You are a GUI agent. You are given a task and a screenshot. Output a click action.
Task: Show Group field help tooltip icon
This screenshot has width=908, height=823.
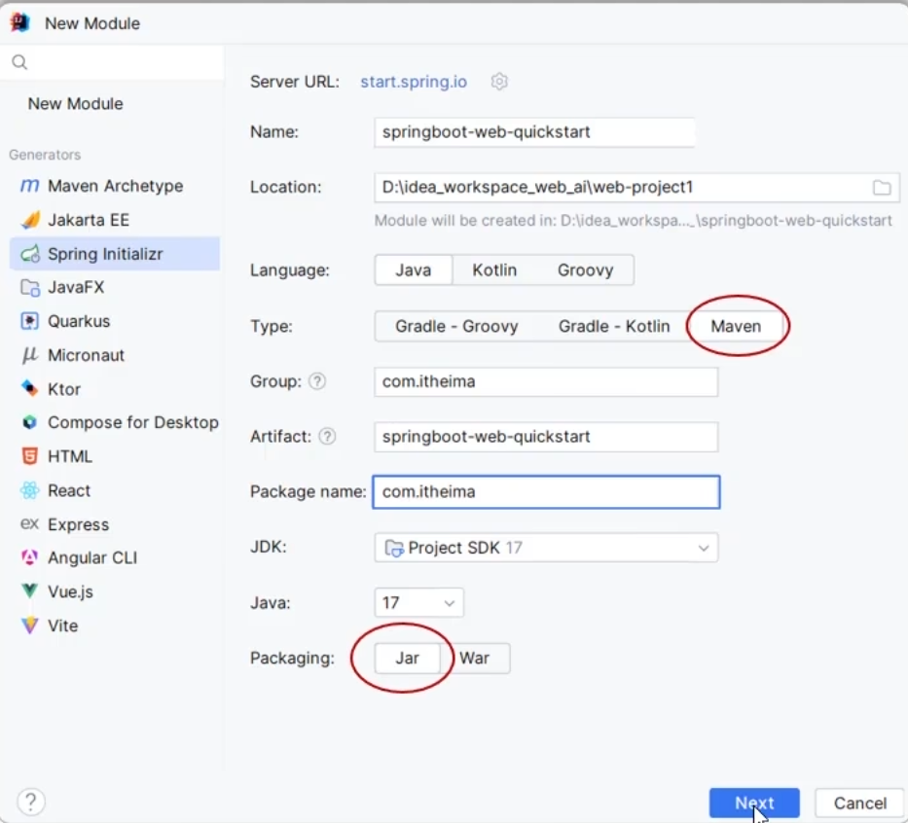coord(316,381)
